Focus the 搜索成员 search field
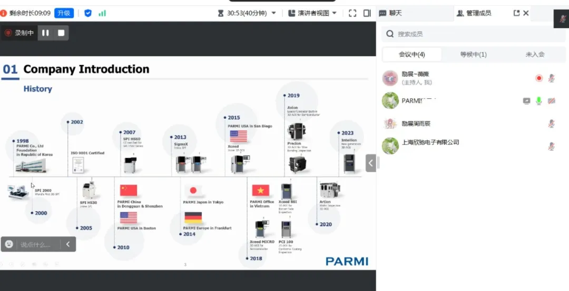Viewport: 569px width, 291px height. 474,34
